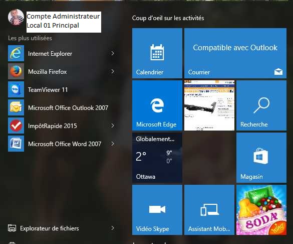
Task: Click the Les plus utilisées heading
Action: click(x=30, y=38)
